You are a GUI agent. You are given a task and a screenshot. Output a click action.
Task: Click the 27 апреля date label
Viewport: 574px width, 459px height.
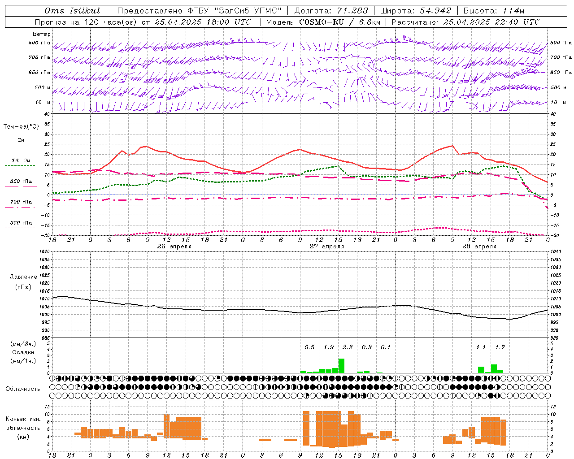click(327, 247)
